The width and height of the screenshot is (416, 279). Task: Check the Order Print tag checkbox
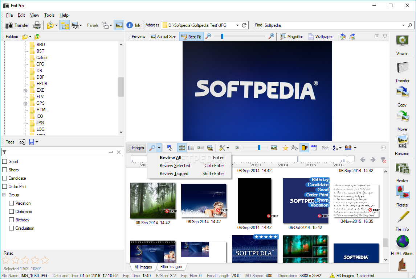[4, 186]
